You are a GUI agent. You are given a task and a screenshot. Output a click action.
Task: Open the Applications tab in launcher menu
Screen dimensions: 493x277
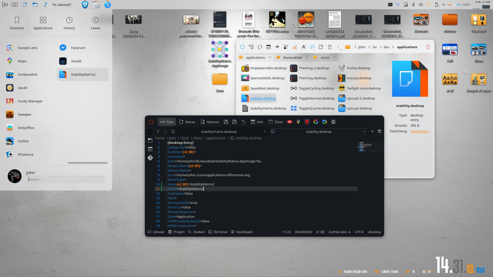[x=43, y=23]
